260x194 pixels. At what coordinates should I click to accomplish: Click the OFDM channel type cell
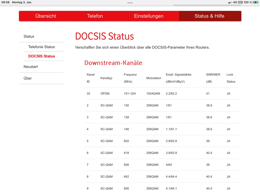click(105, 94)
